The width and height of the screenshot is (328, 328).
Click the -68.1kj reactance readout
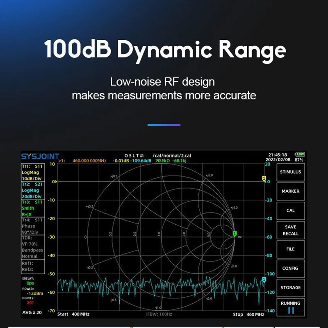coord(179,161)
